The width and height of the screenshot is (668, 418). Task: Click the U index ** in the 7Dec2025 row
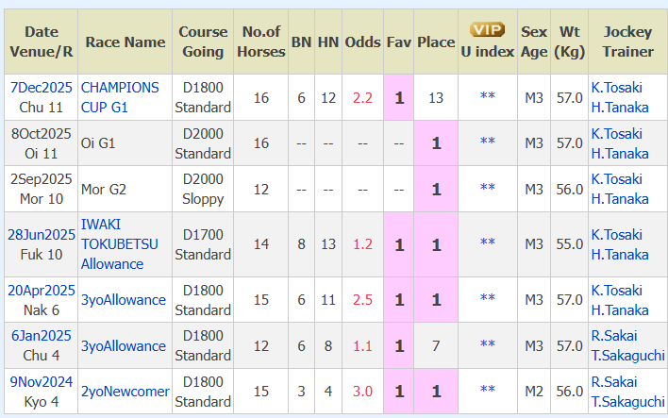(488, 96)
